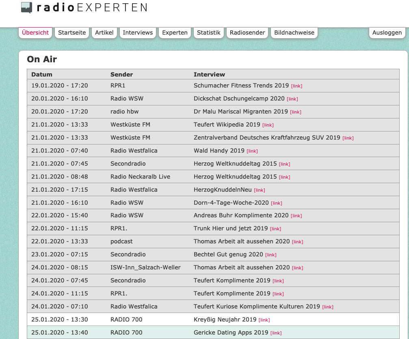This screenshot has width=409, height=339.
Task: Click the Sender column header
Action: (121, 74)
